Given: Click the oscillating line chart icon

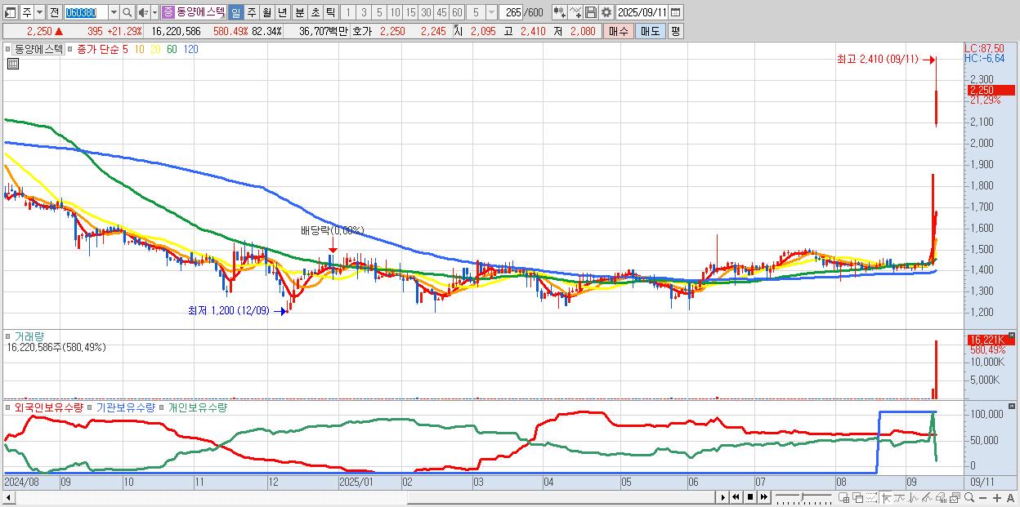Looking at the screenshot, I should click(x=914, y=497).
